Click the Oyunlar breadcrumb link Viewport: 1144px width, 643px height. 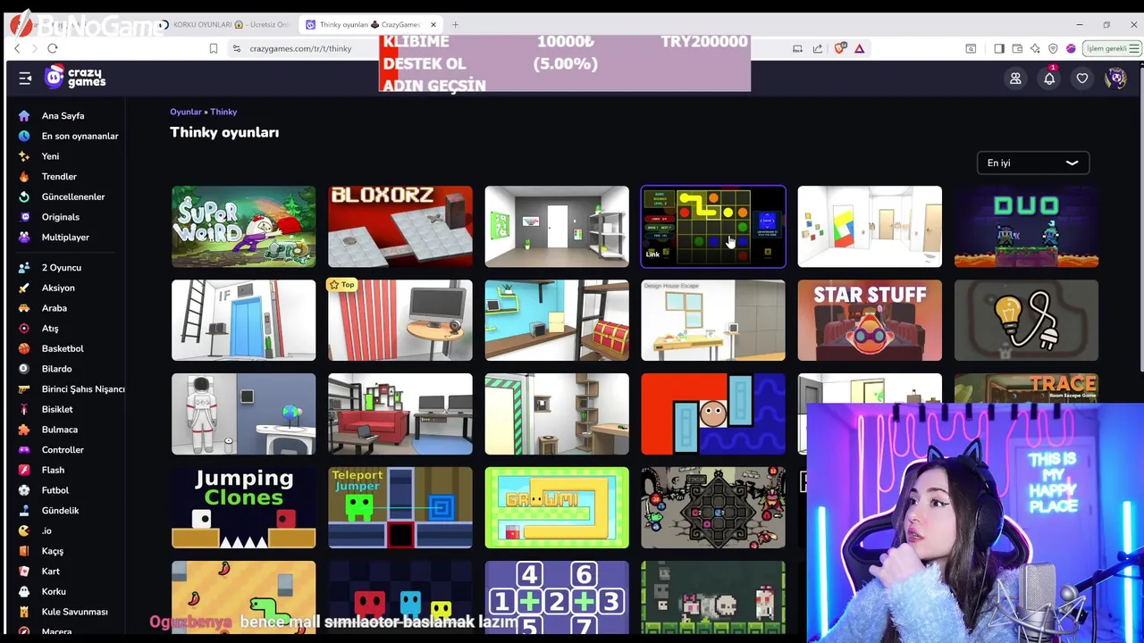click(186, 112)
